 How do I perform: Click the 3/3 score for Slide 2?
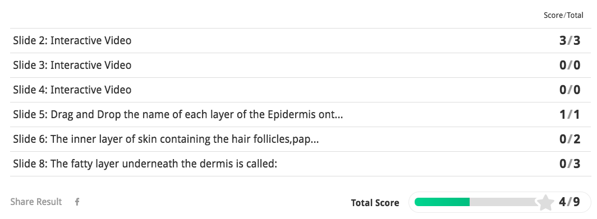pyautogui.click(x=570, y=41)
